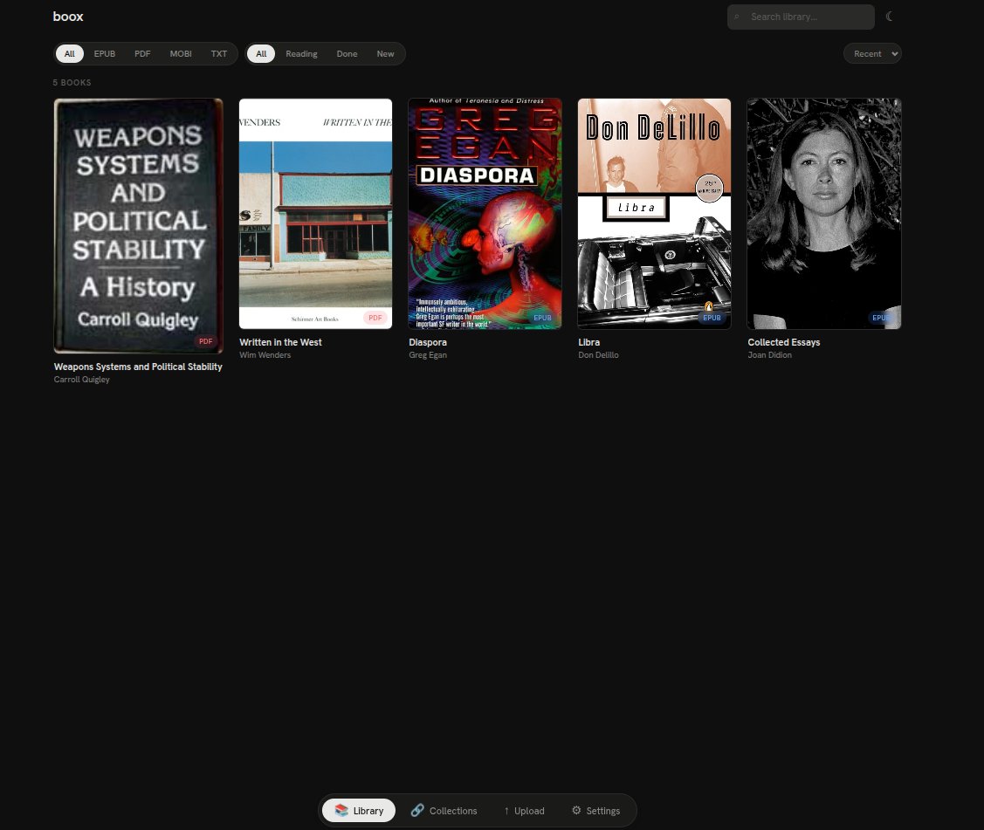Click the Upload arrow icon
984x830 pixels.
click(506, 811)
